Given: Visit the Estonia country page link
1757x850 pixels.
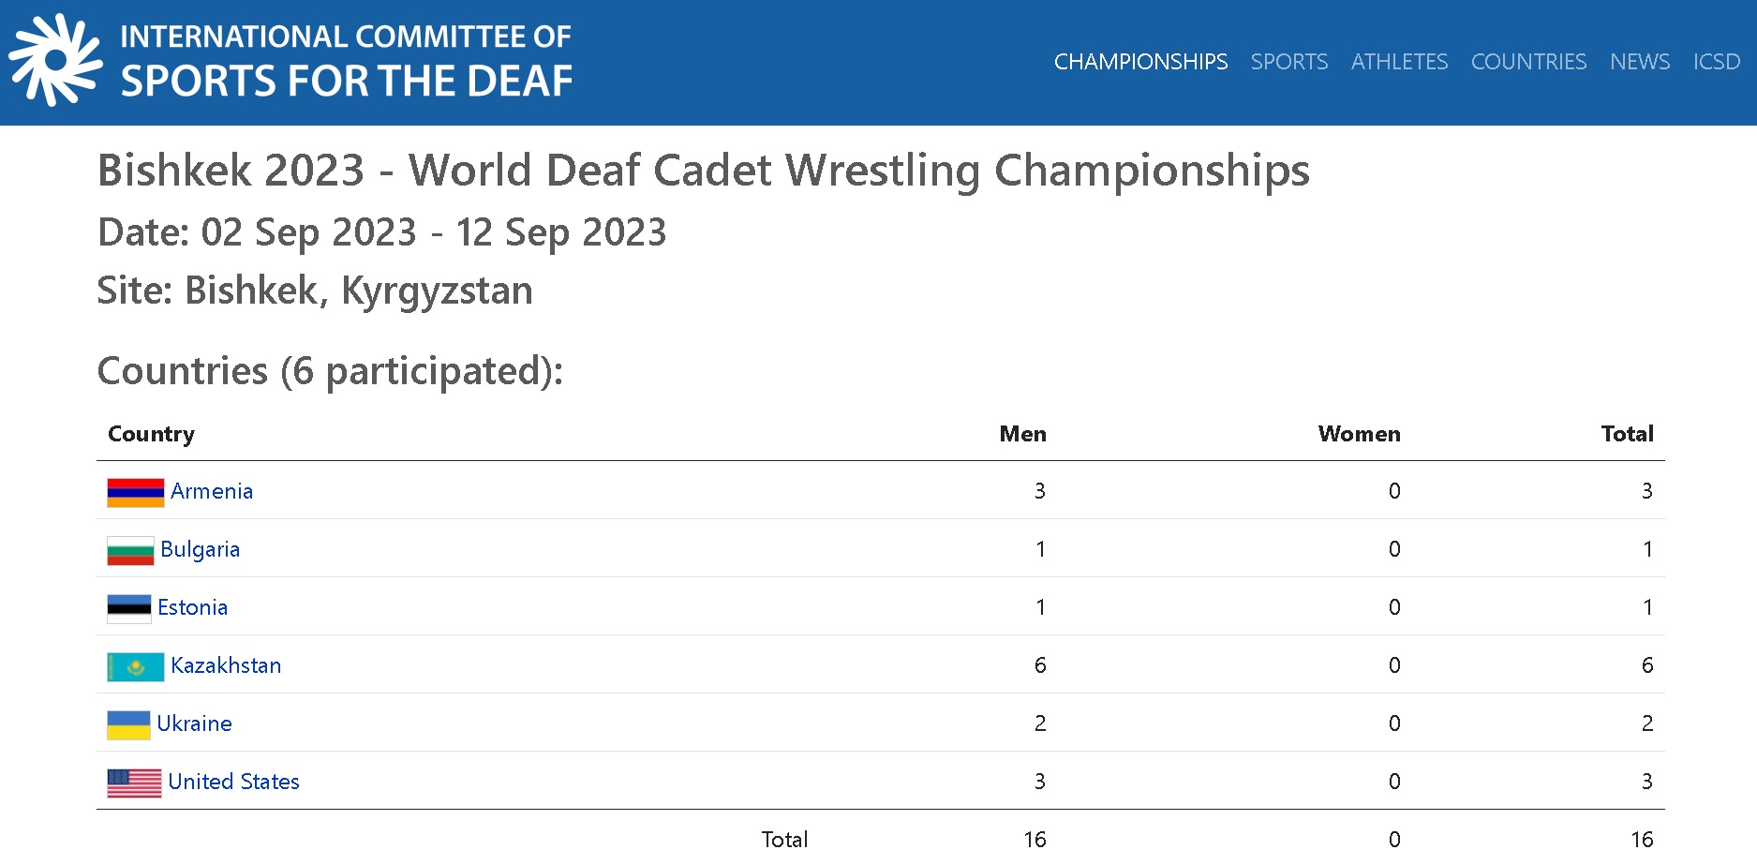Looking at the screenshot, I should (x=192, y=607).
